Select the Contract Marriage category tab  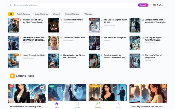(x=72, y=14)
